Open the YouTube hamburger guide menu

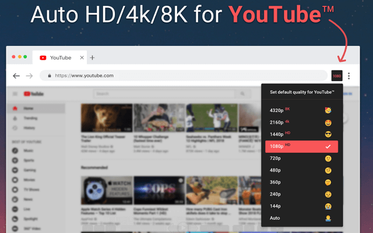[x=15, y=94]
